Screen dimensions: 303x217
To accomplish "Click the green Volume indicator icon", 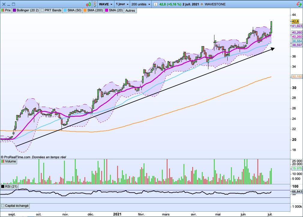I will (3, 161).
